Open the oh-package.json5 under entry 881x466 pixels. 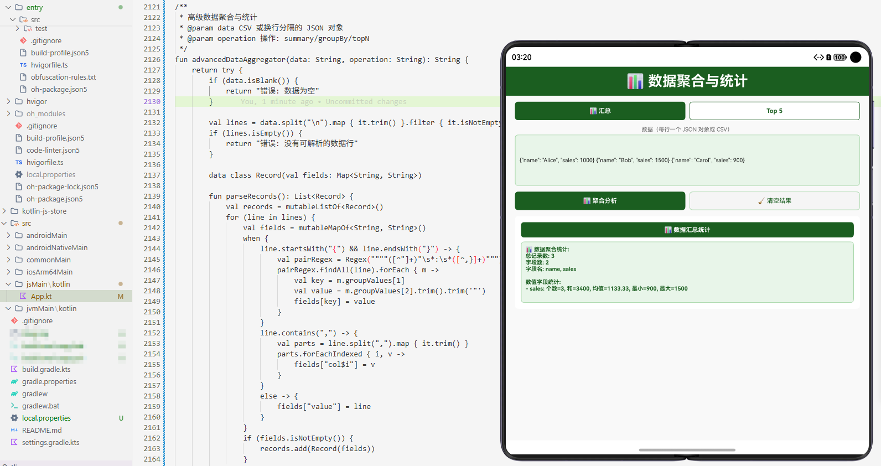pos(59,89)
